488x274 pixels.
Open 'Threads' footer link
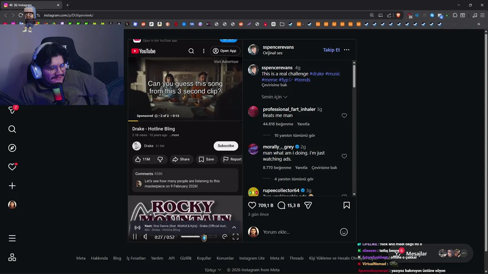coord(297,258)
